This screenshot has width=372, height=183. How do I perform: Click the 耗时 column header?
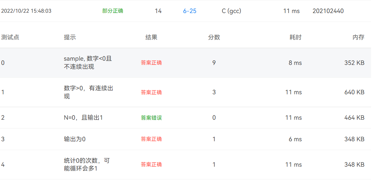point(295,38)
